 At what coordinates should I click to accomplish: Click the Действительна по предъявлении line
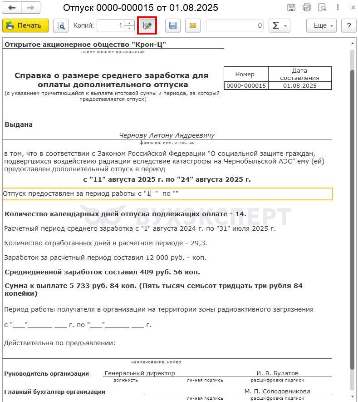60,343
